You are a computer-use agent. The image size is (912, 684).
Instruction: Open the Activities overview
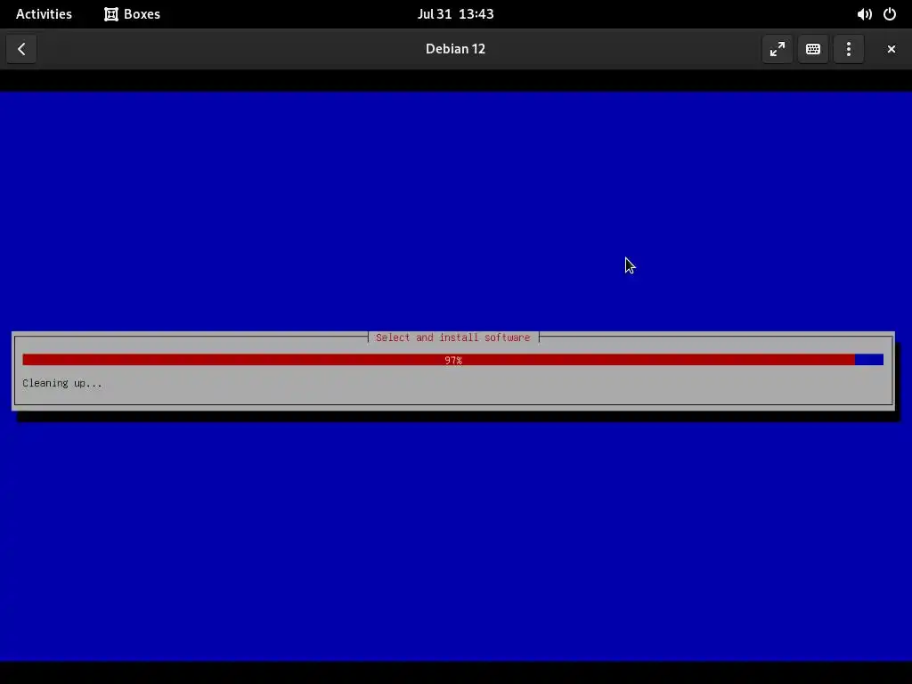[x=44, y=14]
